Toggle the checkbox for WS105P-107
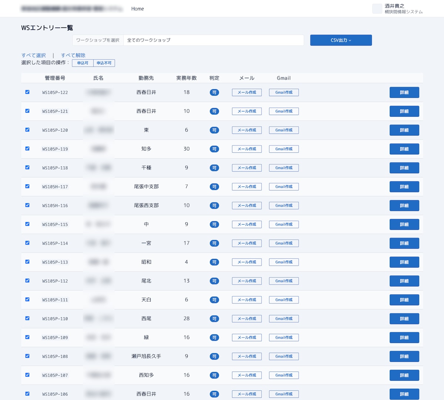The height and width of the screenshot is (400, 444). tap(27, 375)
